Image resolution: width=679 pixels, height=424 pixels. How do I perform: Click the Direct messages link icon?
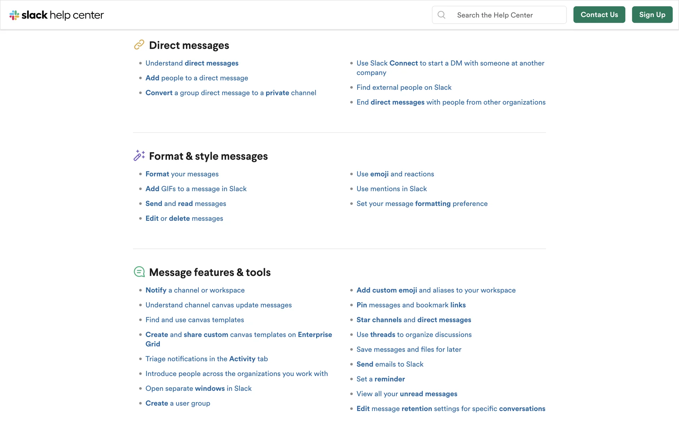[139, 45]
